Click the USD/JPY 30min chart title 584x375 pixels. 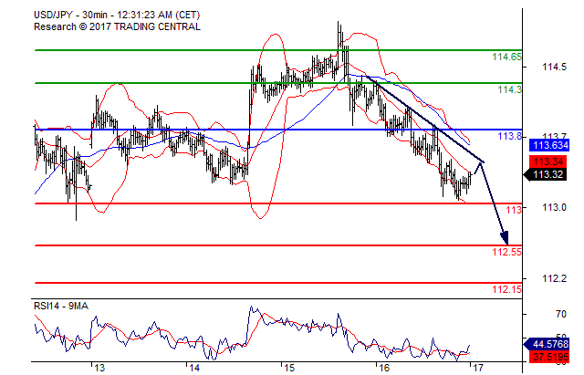(x=117, y=15)
